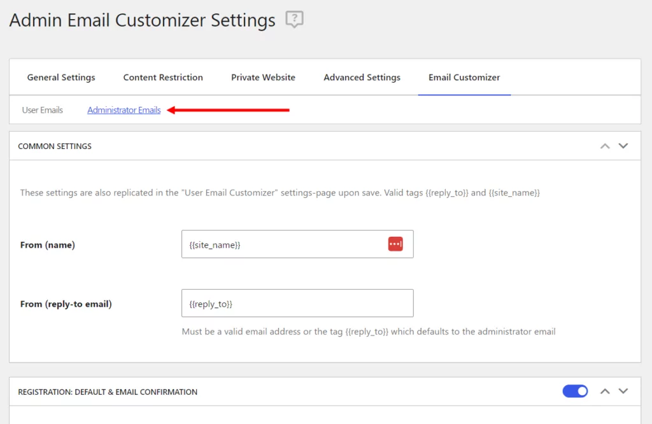Click the red dots icon in From (name) field

(395, 244)
